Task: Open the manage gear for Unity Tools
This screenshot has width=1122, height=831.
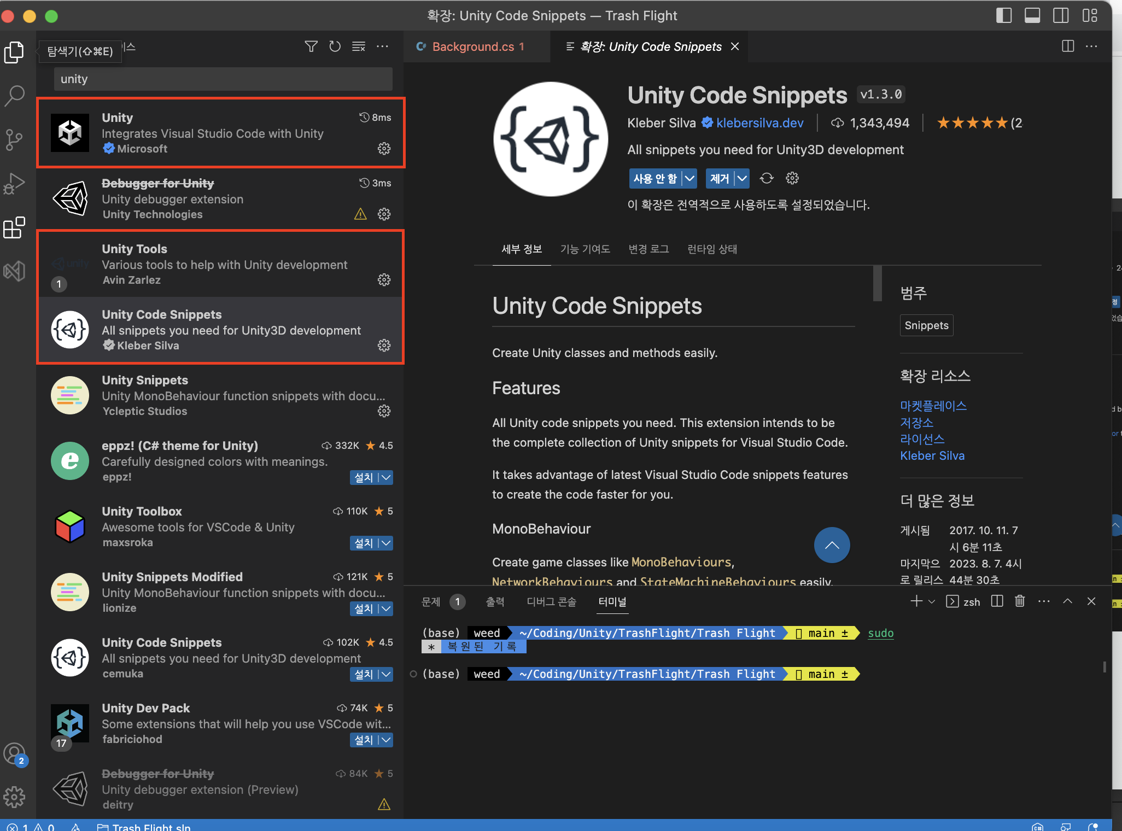Action: tap(384, 279)
